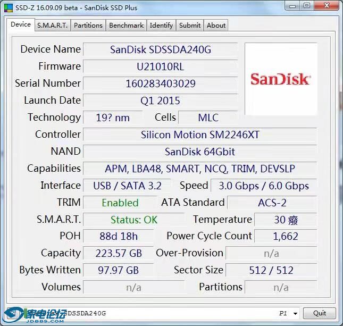The image size is (343, 326).
Task: Switch to the S.M.A.R.T. tab
Action: [x=53, y=26]
